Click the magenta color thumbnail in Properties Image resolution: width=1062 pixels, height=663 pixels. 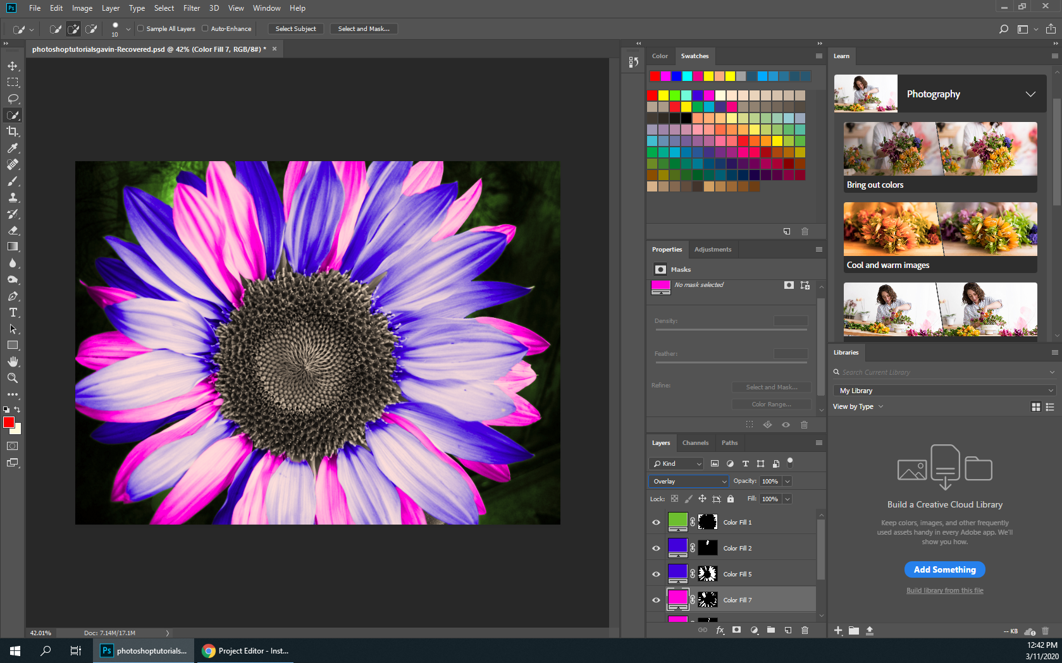[x=660, y=287]
